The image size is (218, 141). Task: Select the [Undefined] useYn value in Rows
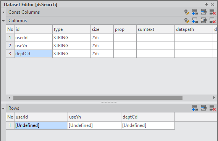tap(95, 125)
